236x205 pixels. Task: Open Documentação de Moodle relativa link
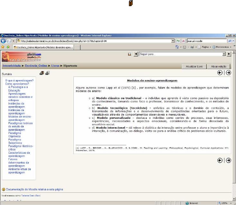(x=34, y=190)
